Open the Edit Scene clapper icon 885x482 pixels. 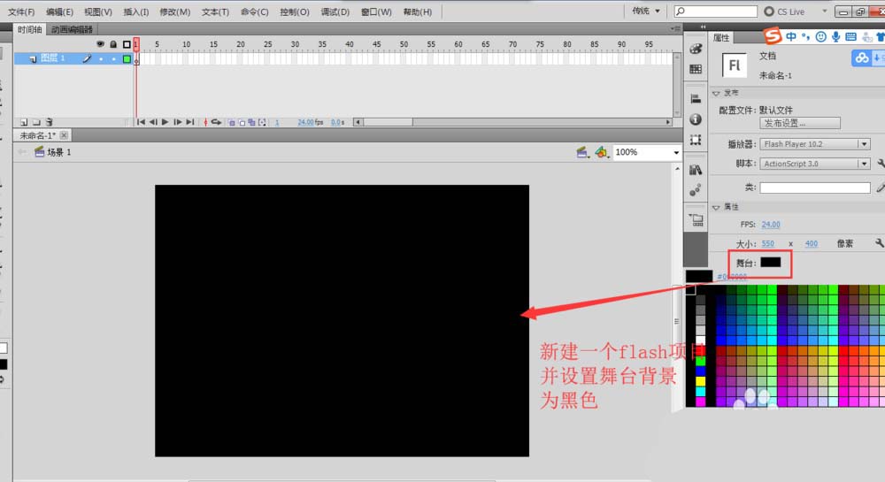click(x=582, y=151)
